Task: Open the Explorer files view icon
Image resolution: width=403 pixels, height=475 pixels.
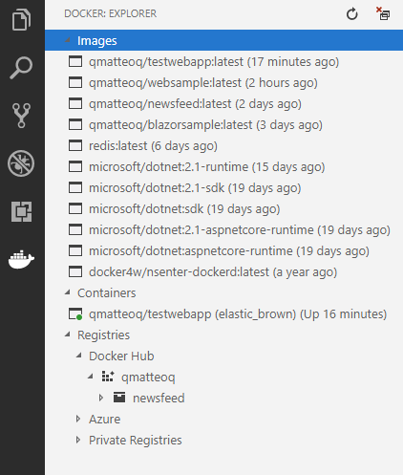Action: [21, 20]
